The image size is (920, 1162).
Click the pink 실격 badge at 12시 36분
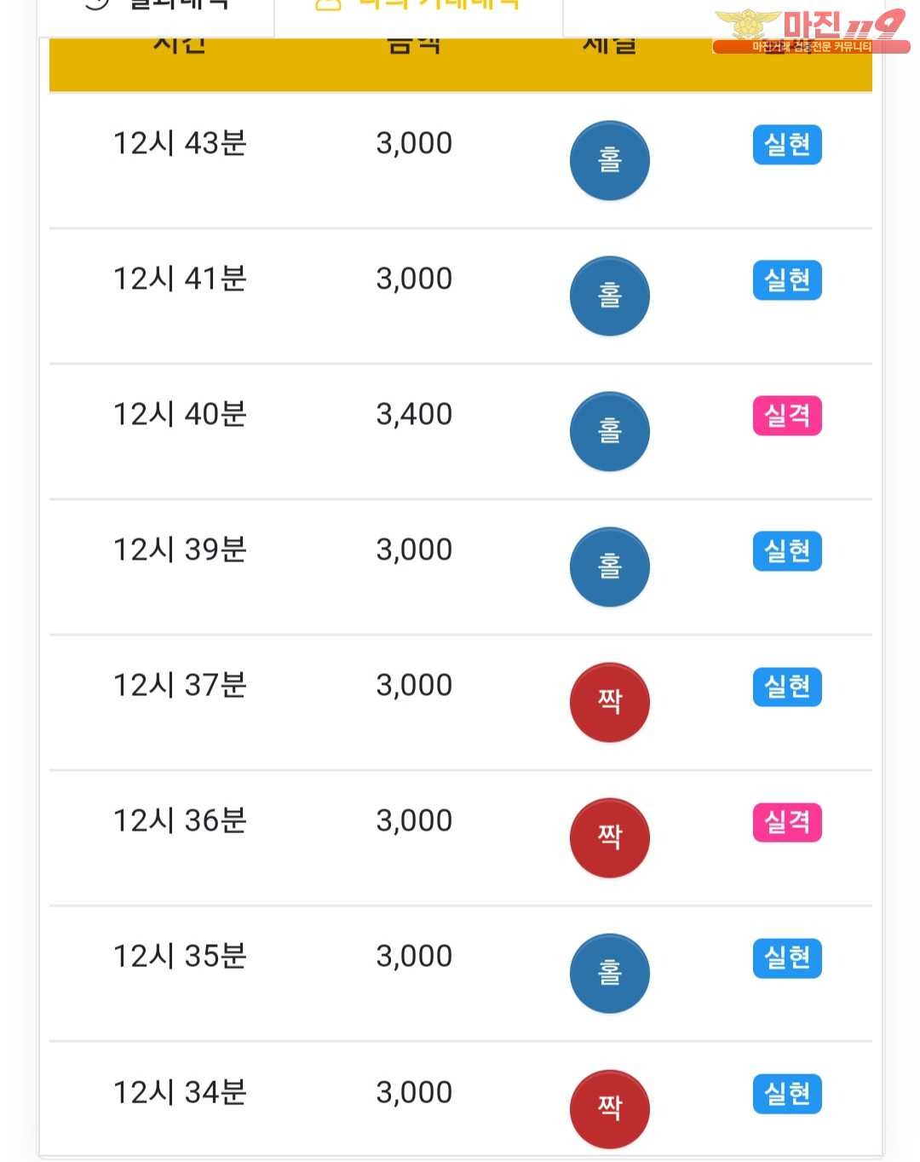pos(787,823)
